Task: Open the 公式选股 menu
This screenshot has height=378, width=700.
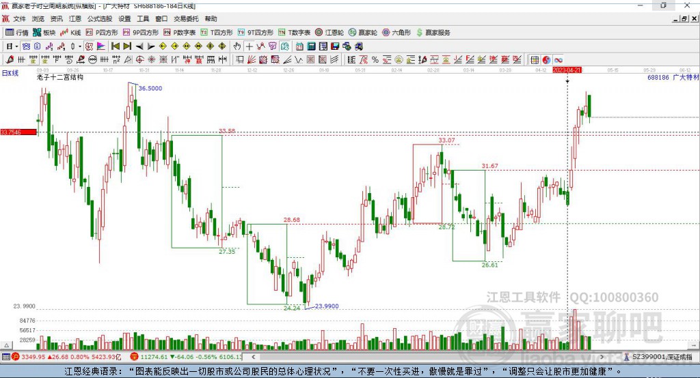Action: (x=100, y=18)
